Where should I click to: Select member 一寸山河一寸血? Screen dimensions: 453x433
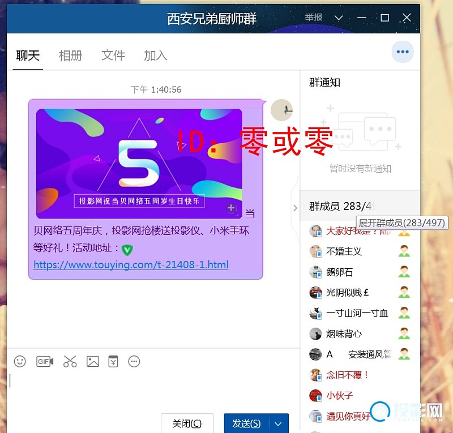click(360, 313)
